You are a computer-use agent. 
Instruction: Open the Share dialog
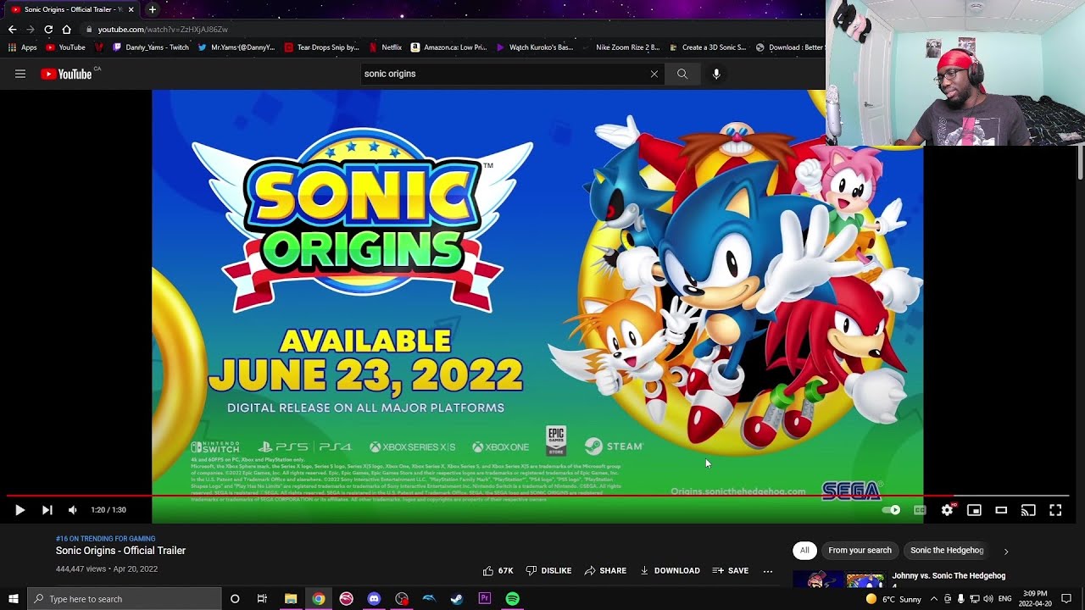(605, 571)
